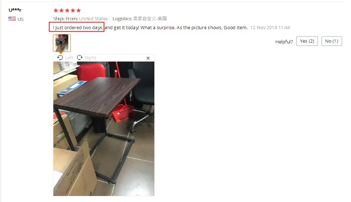The height and width of the screenshot is (202, 351).
Task: Rotate the review photo right using the icon
Action: click(x=80, y=58)
